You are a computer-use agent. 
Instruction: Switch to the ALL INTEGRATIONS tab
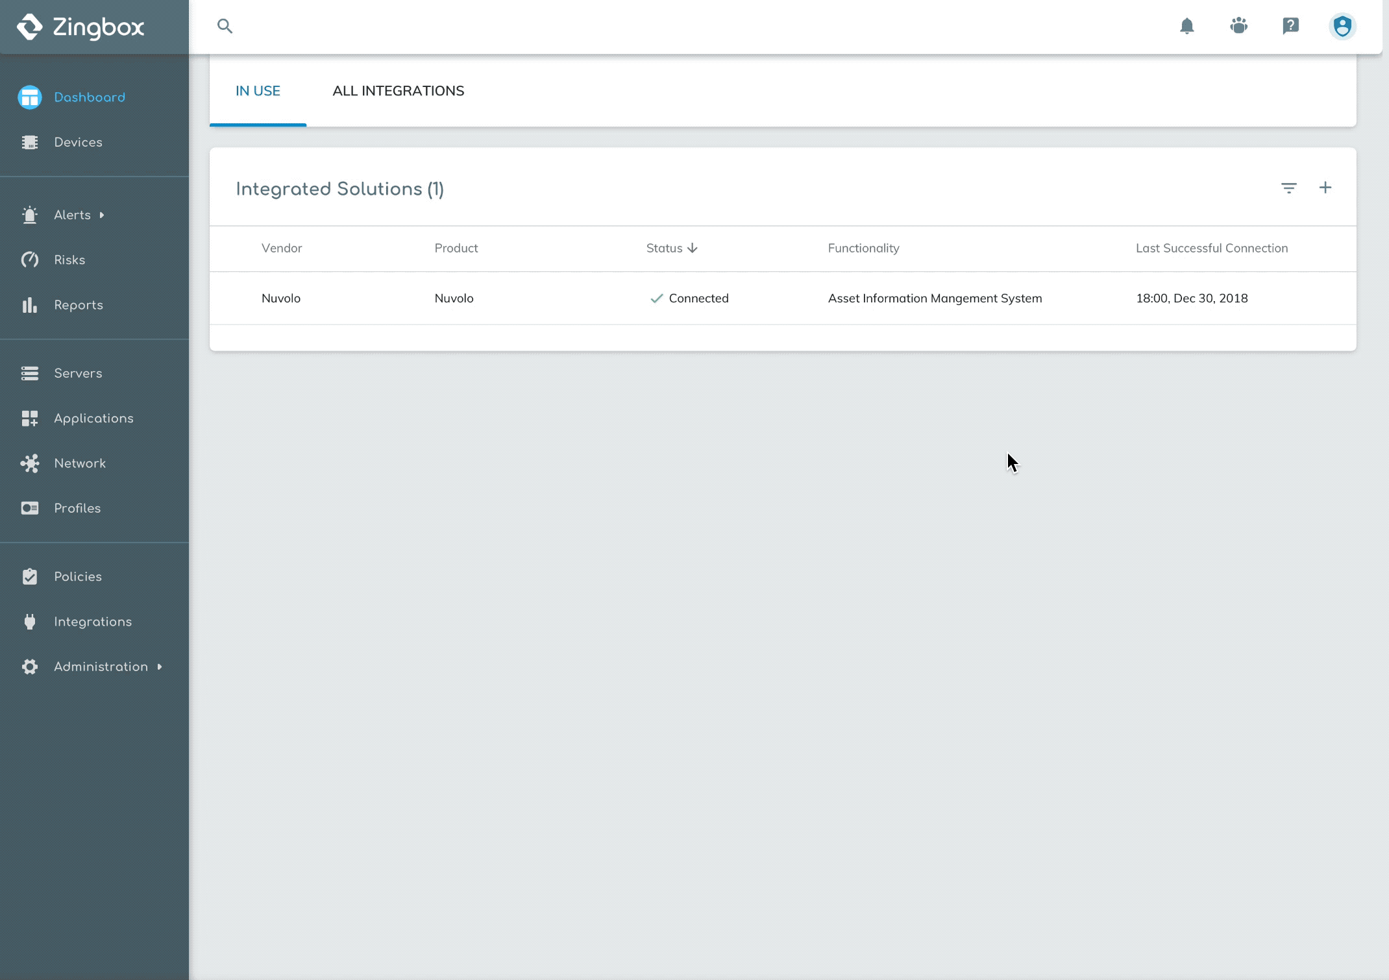click(399, 91)
